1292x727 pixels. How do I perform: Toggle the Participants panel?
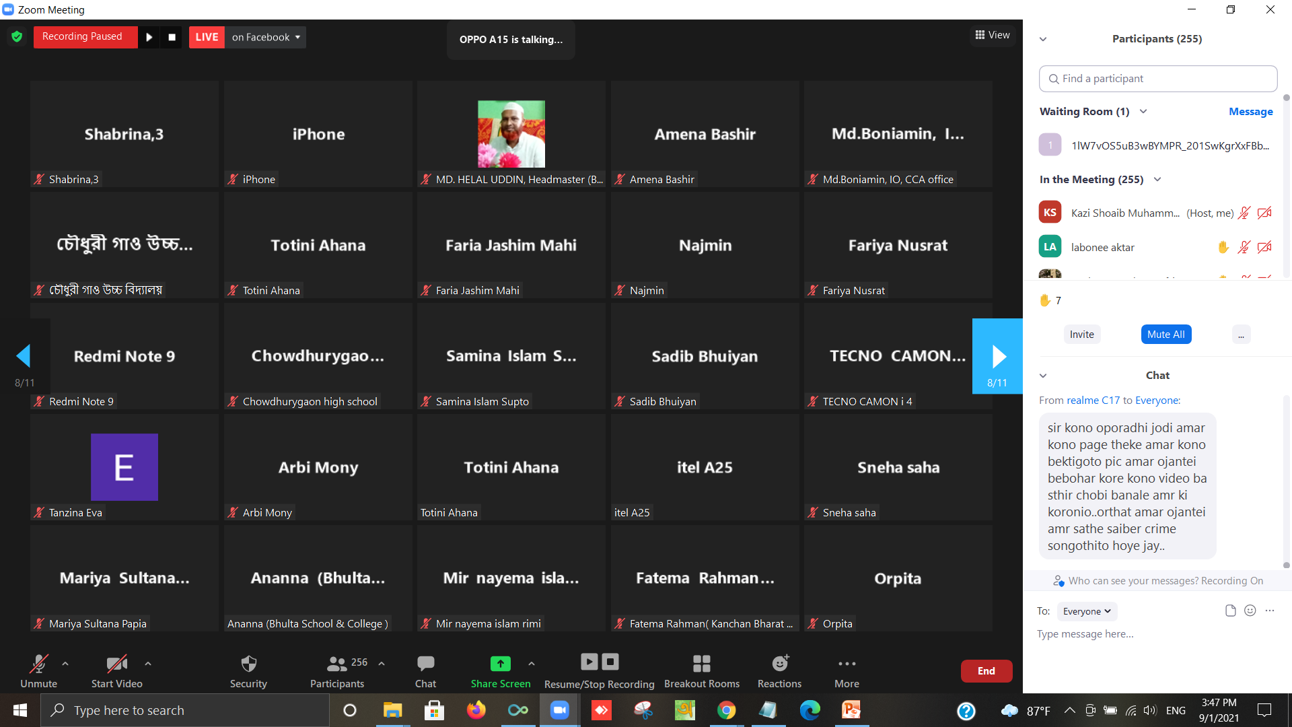click(337, 671)
